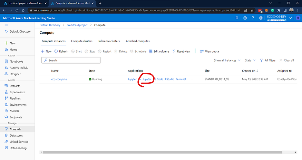The width and height of the screenshot is (302, 160).
Task: Open settings gear in Azure header
Action: point(245,18)
